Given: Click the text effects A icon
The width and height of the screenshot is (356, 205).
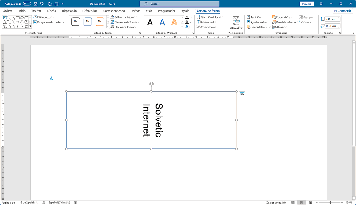Looking at the screenshot, I should click(187, 27).
